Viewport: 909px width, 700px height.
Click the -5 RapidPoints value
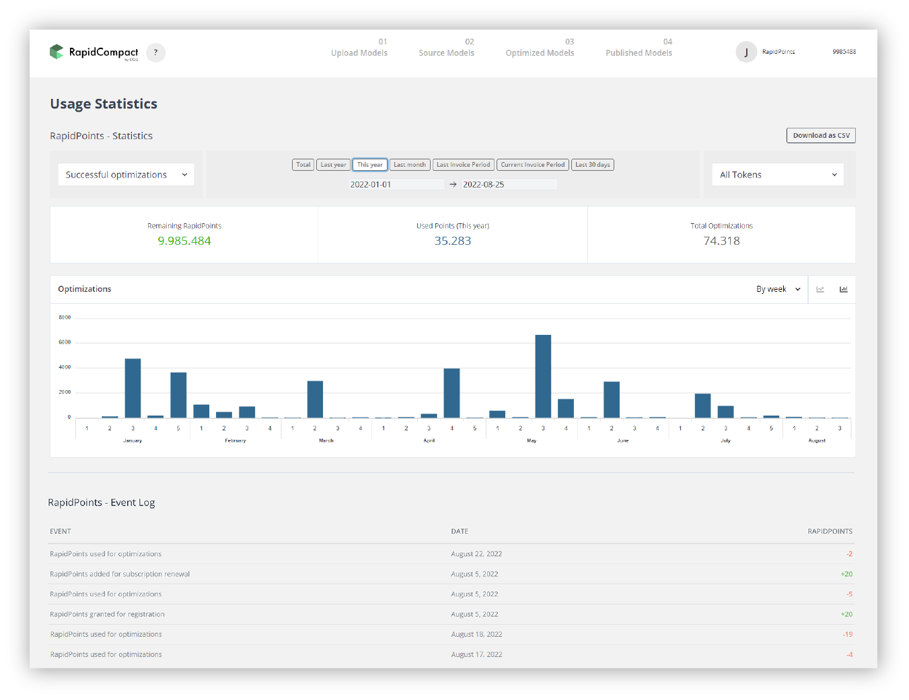[849, 594]
